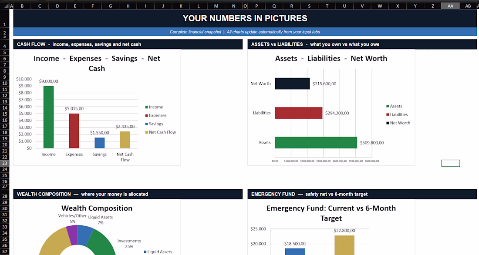Click the $10.000 vertical axis label
This screenshot has width=479, height=255.
tap(24, 79)
